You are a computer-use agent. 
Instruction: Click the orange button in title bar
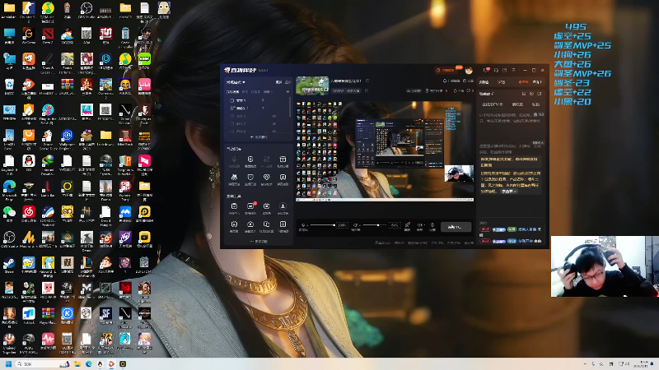click(x=446, y=70)
